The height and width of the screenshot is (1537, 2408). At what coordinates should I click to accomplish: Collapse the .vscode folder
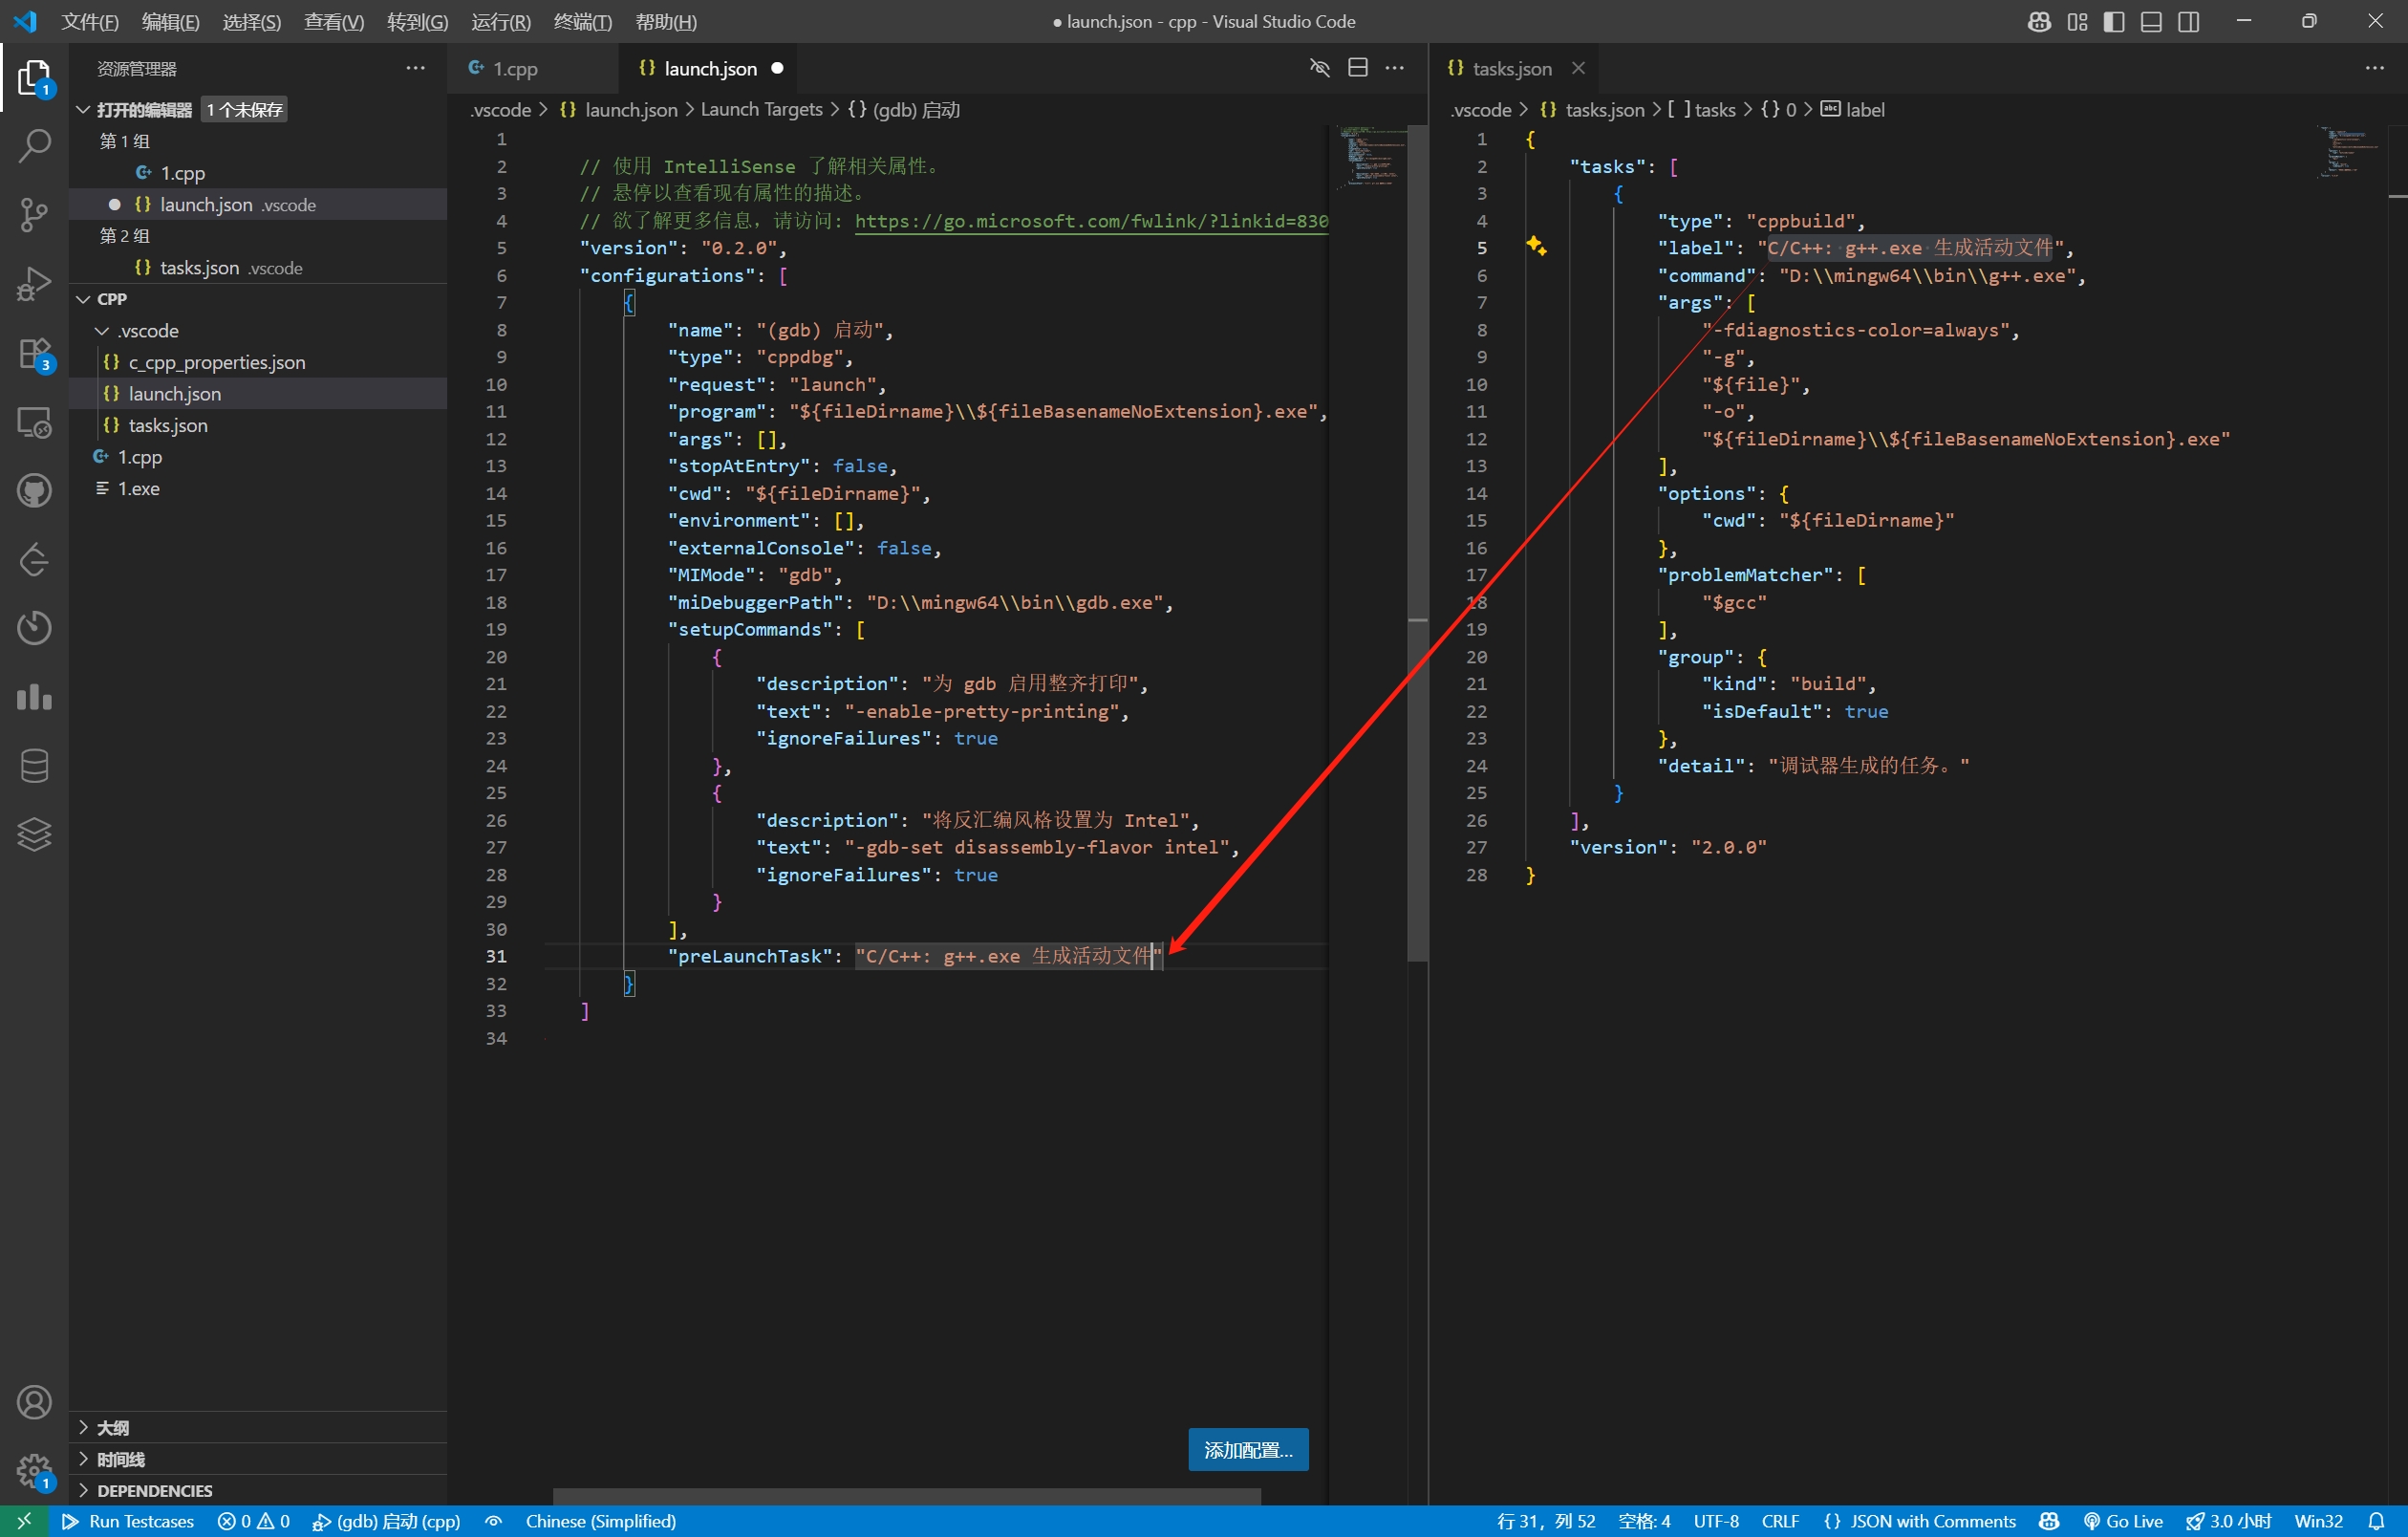pyautogui.click(x=102, y=331)
